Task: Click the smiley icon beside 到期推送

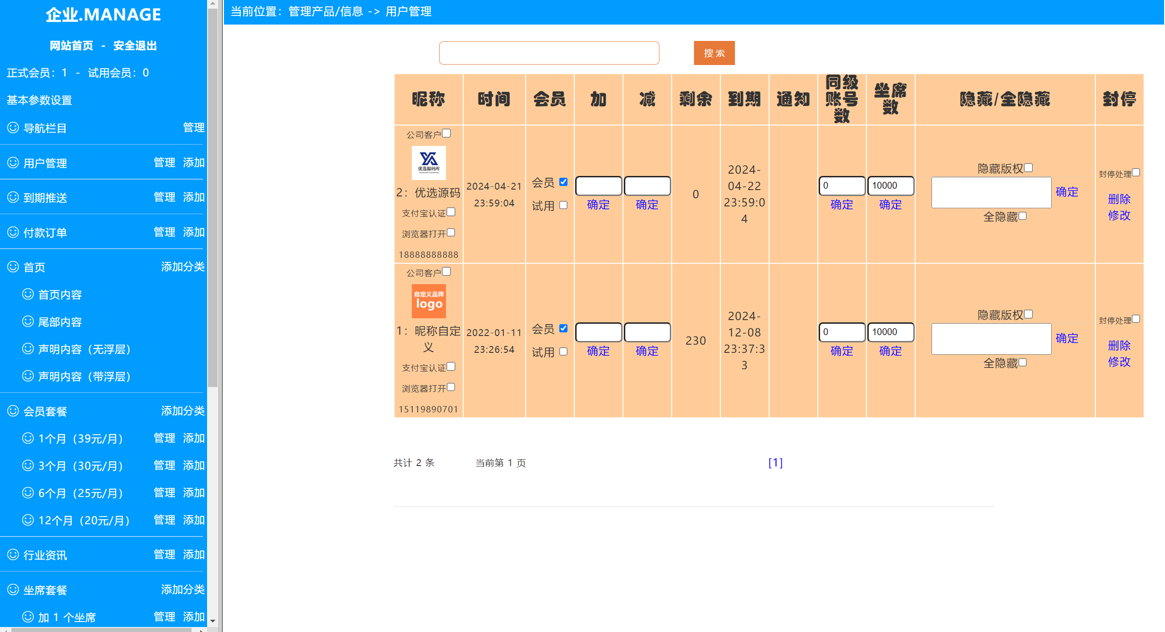Action: (x=13, y=197)
